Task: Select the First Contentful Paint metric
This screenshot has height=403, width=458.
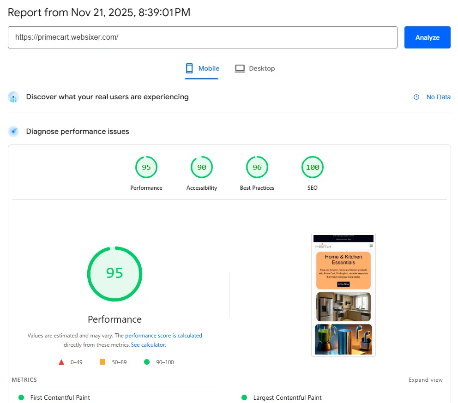Action: click(60, 397)
